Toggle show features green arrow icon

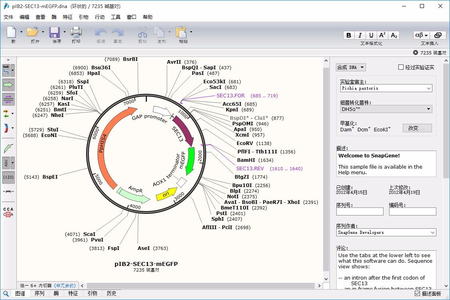click(x=8, y=85)
